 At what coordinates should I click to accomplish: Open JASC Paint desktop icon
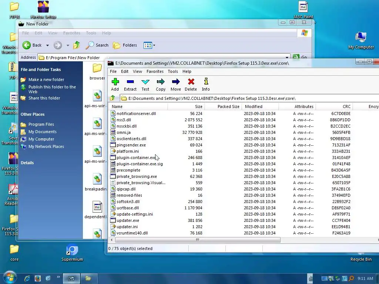(x=303, y=10)
